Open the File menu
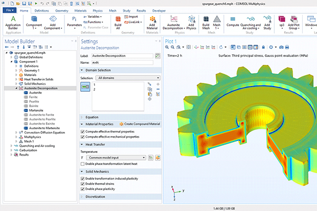 coord(10,10)
